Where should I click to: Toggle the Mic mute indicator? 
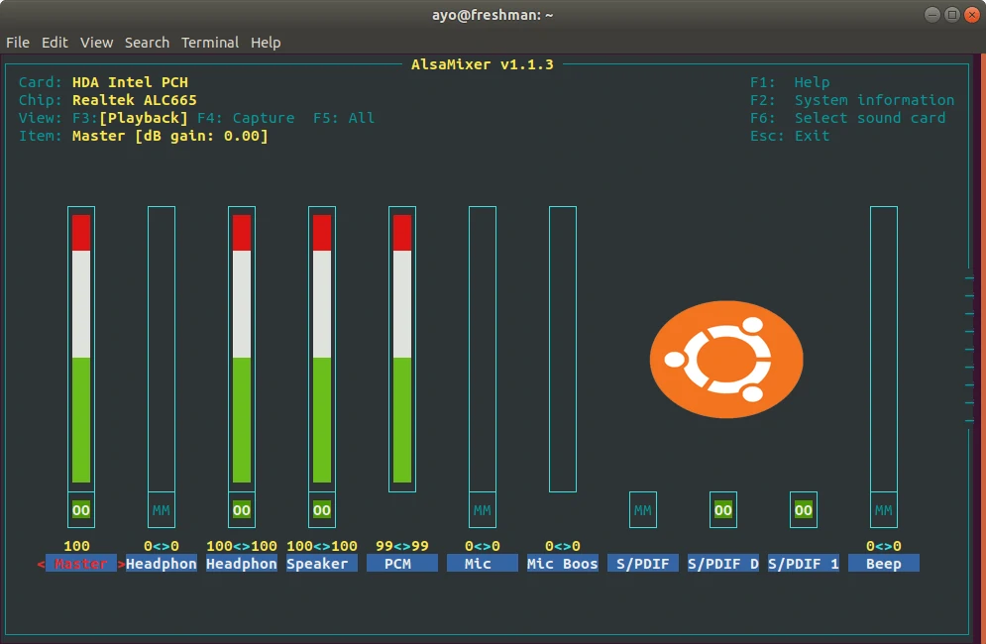coord(483,510)
